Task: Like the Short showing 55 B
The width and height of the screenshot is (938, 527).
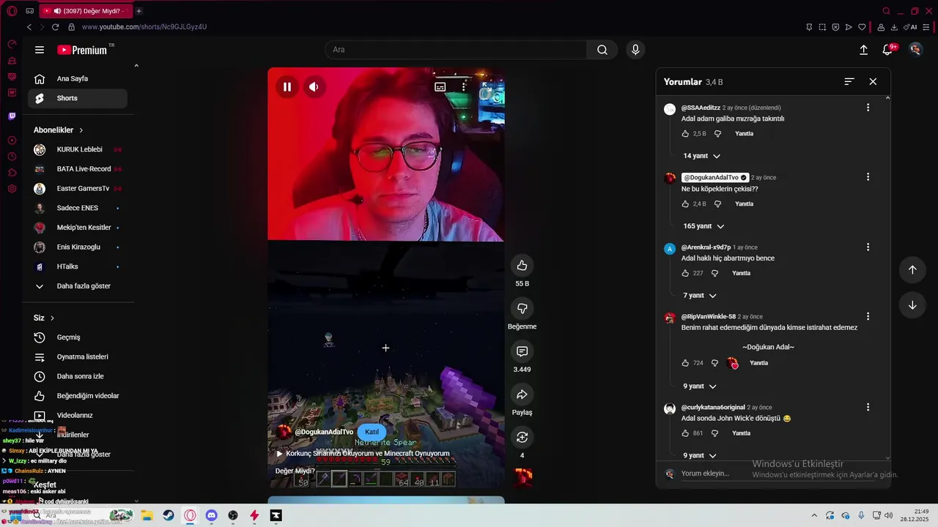Action: click(522, 266)
